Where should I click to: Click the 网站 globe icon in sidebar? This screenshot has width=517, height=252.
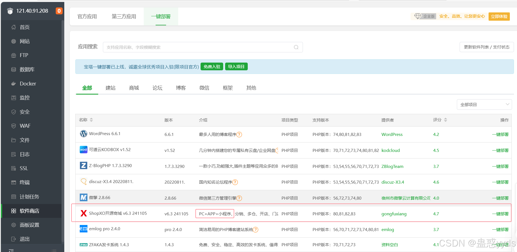pos(14,41)
